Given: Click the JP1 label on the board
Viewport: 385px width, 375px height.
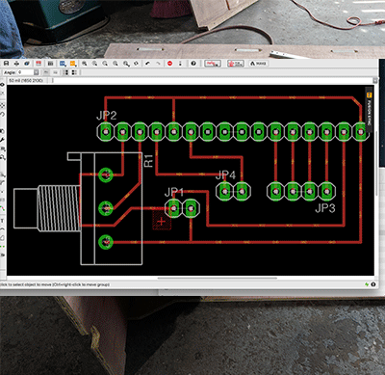Looking at the screenshot, I should click(173, 192).
